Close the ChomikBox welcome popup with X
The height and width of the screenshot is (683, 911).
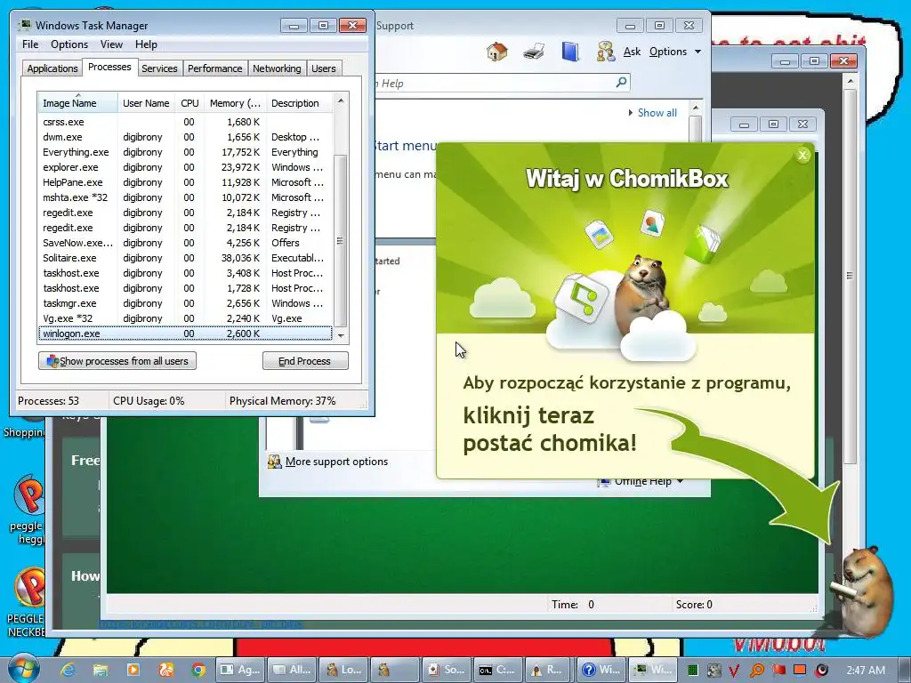802,155
